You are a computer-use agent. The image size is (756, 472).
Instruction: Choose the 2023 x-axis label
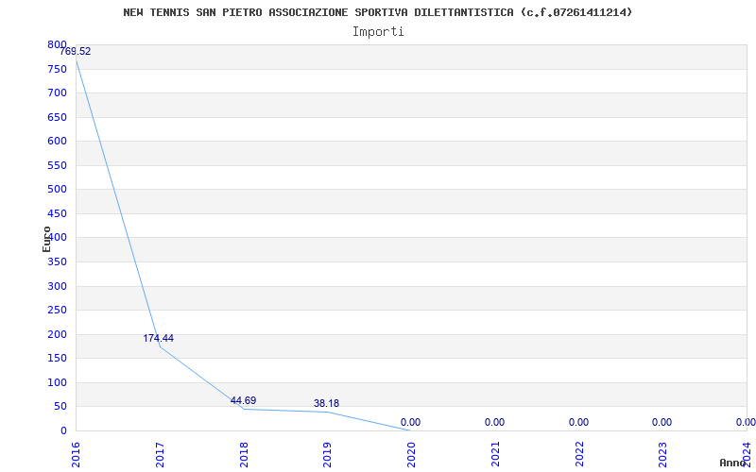tap(663, 455)
